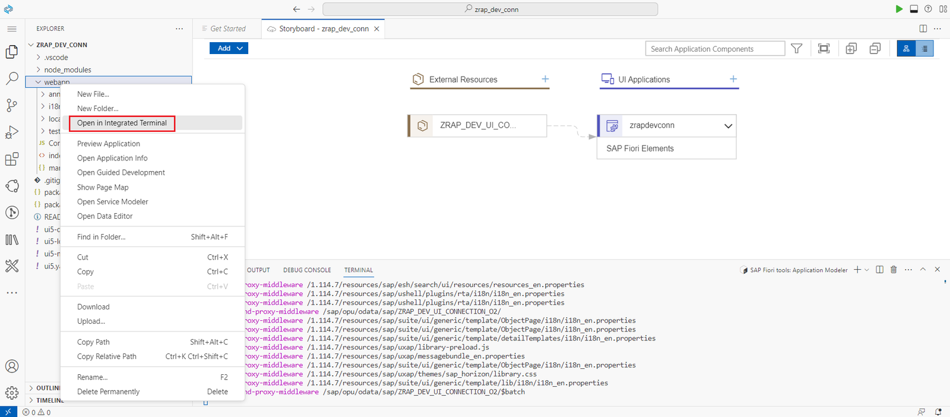Split the terminal panel
950x417 pixels.
click(x=880, y=270)
